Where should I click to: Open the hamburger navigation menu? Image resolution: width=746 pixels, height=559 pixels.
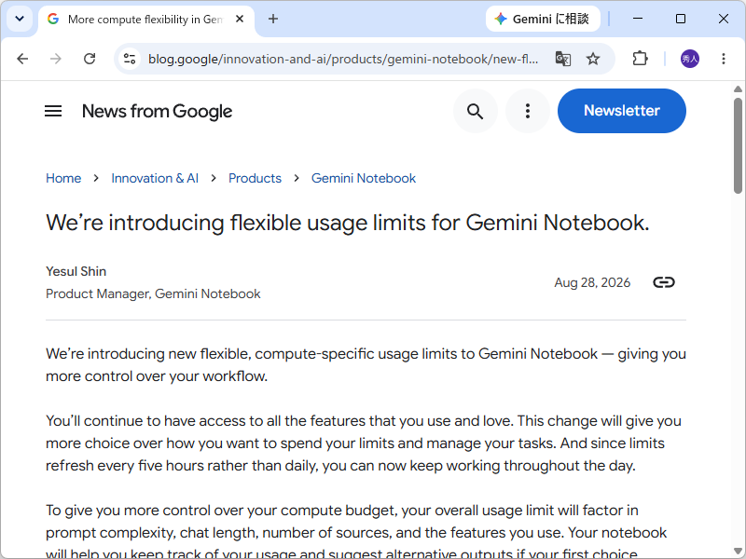tap(53, 111)
